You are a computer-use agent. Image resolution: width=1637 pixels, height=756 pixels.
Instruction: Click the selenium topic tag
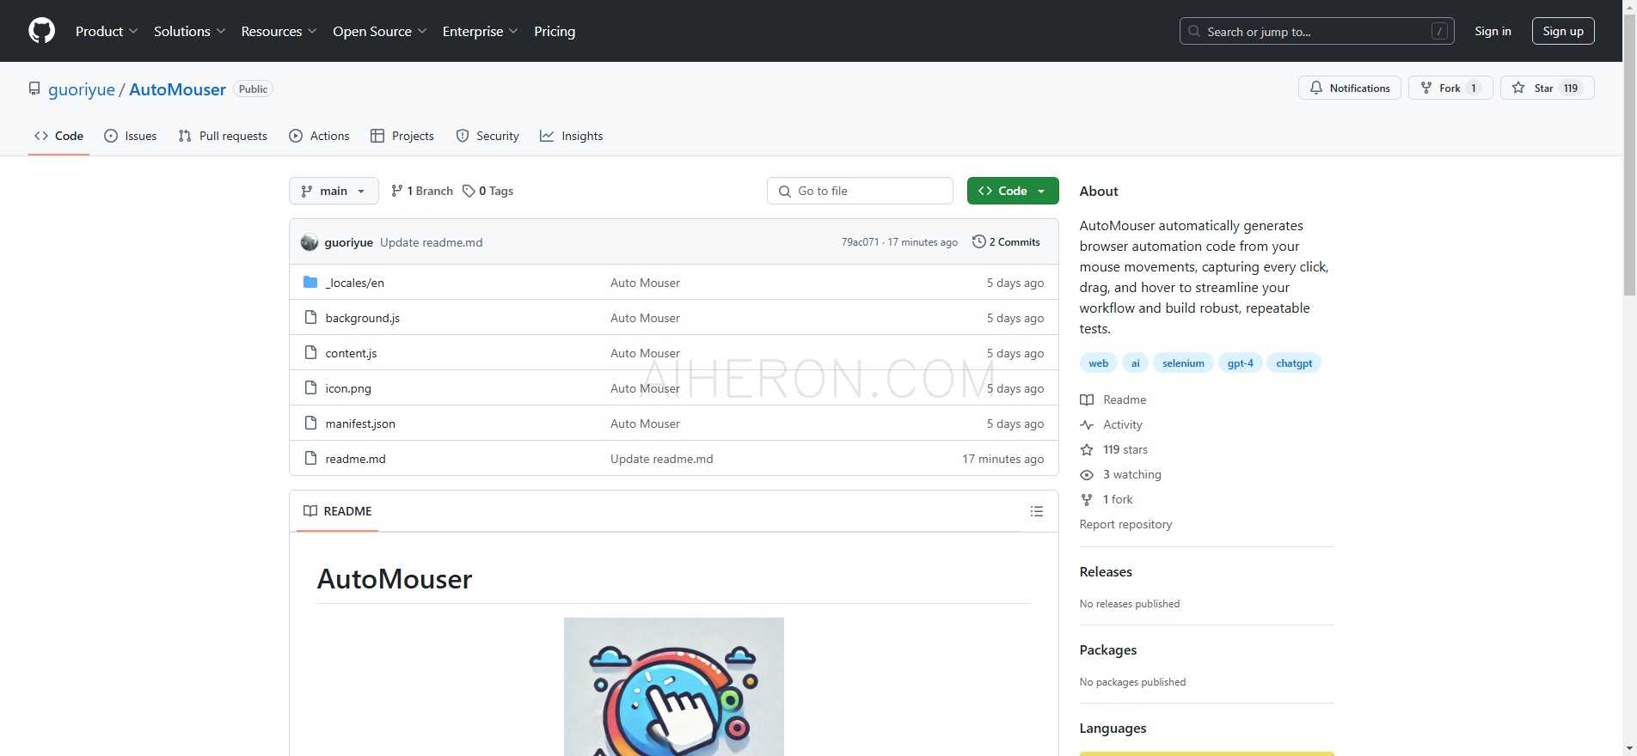(x=1183, y=363)
